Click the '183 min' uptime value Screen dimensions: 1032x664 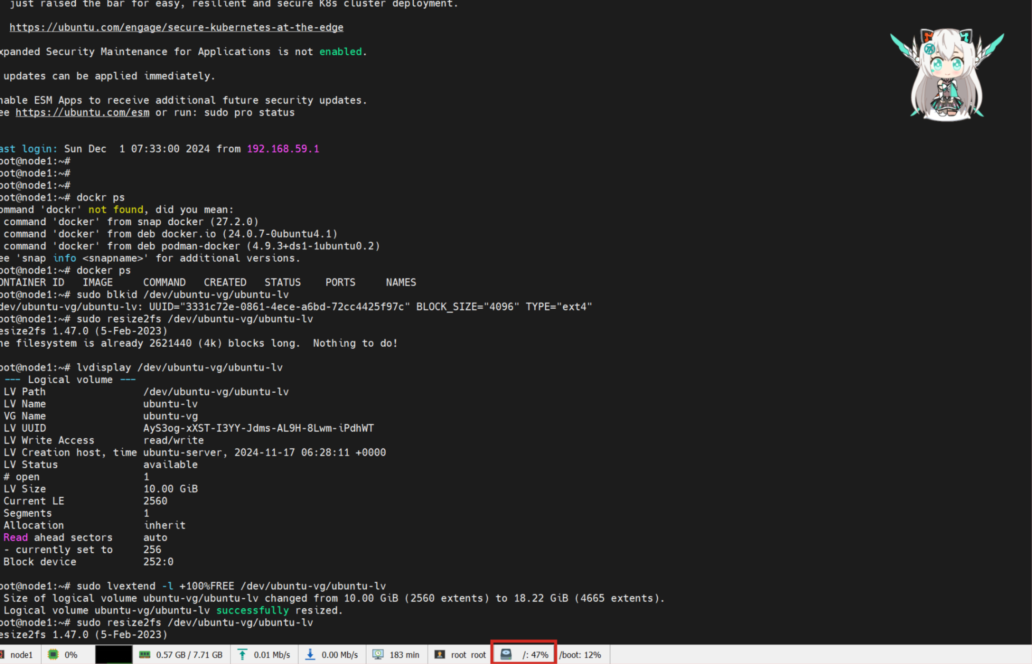coord(404,655)
